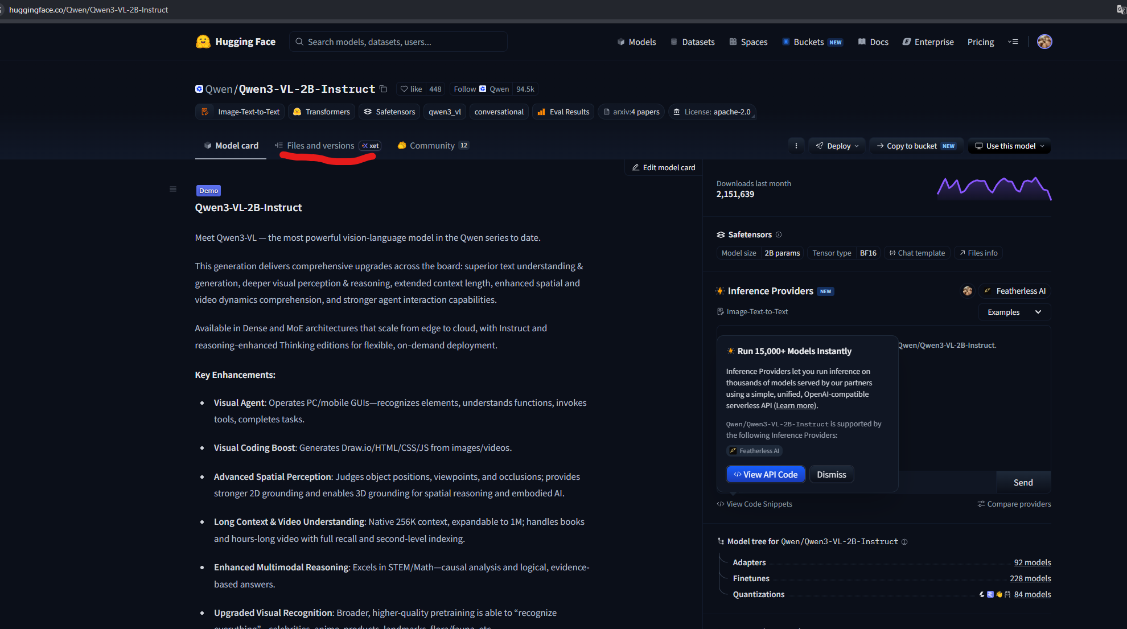This screenshot has width=1127, height=629.
Task: Click the Hugging Face logo
Action: pyautogui.click(x=235, y=42)
